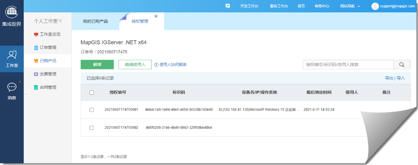Click authorization number 20210607174750002
This screenshot has height=165, width=418.
[121, 127]
